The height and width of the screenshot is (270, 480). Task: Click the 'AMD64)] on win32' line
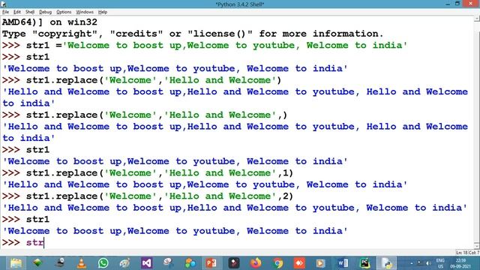point(49,22)
